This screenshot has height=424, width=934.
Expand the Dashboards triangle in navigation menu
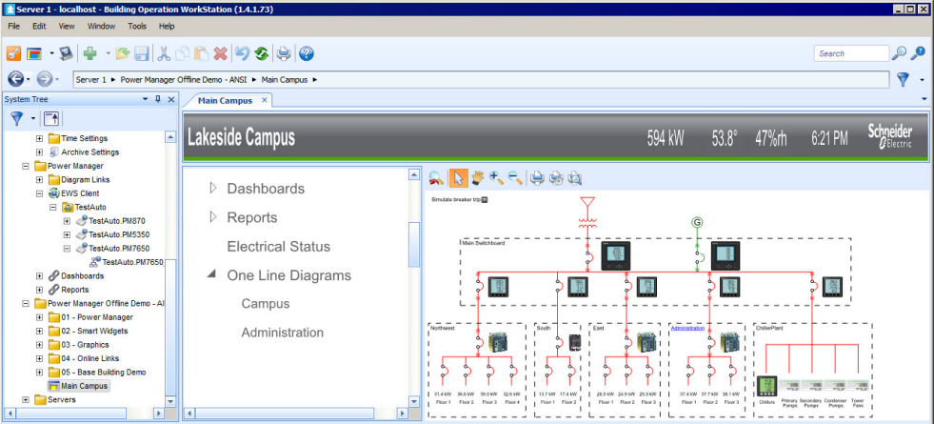[213, 189]
